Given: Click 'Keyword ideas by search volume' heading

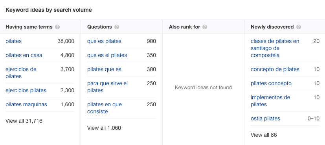Looking at the screenshot, I should point(48,10).
